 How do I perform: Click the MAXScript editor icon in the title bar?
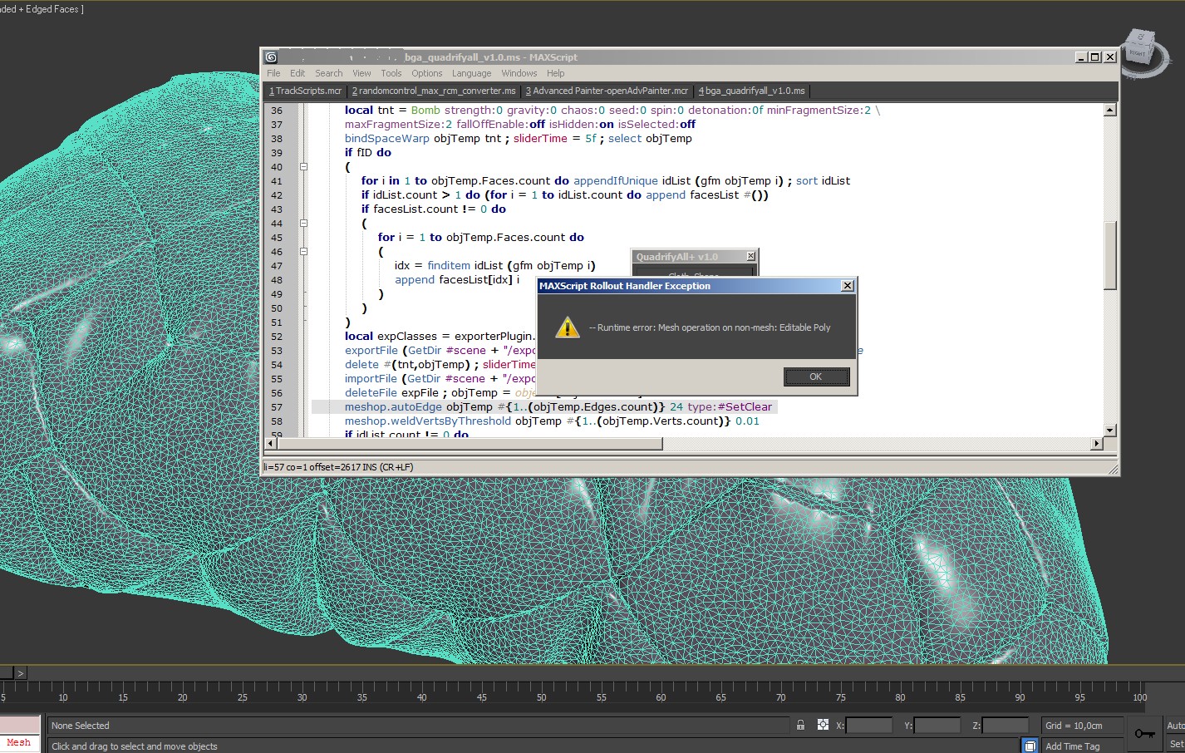click(270, 57)
